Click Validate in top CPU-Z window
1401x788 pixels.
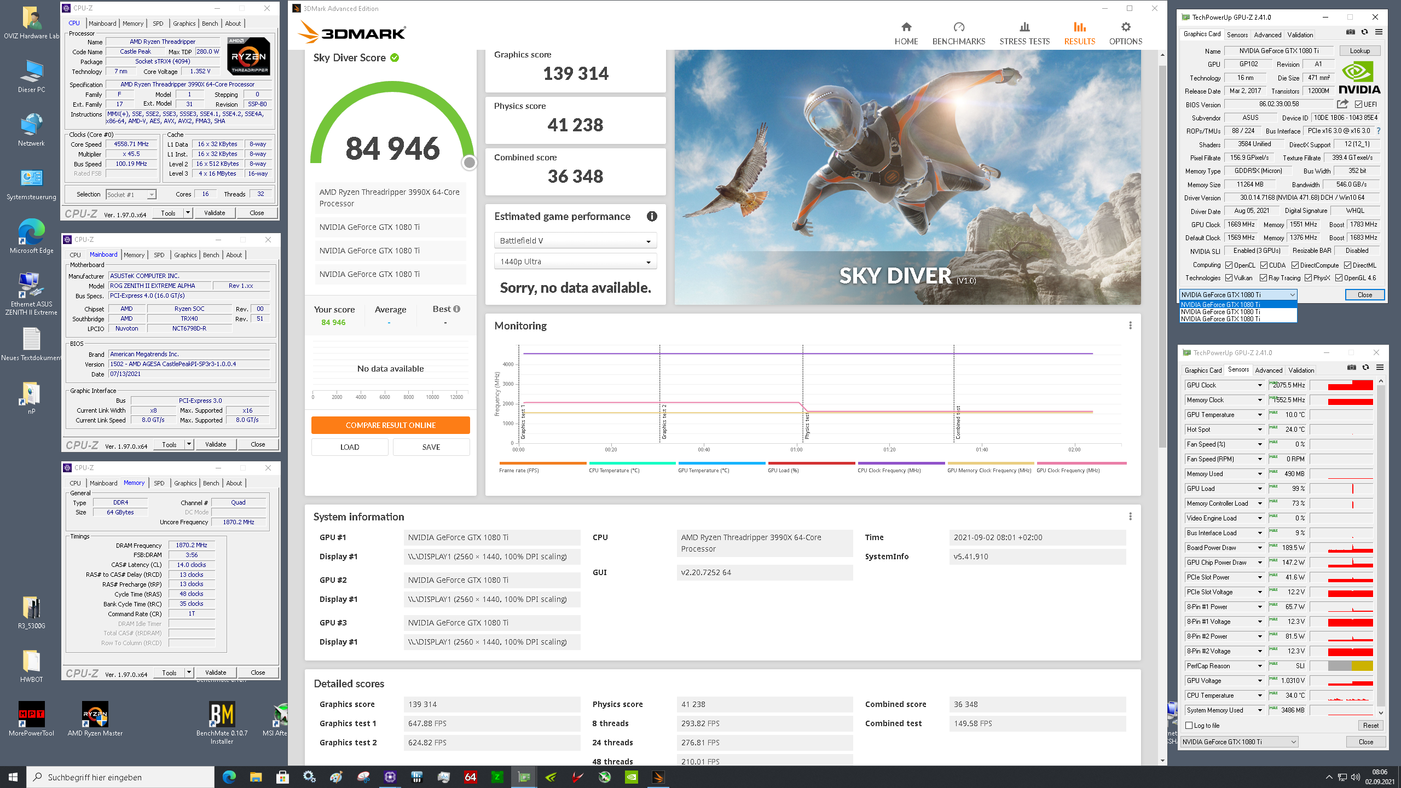click(x=215, y=213)
